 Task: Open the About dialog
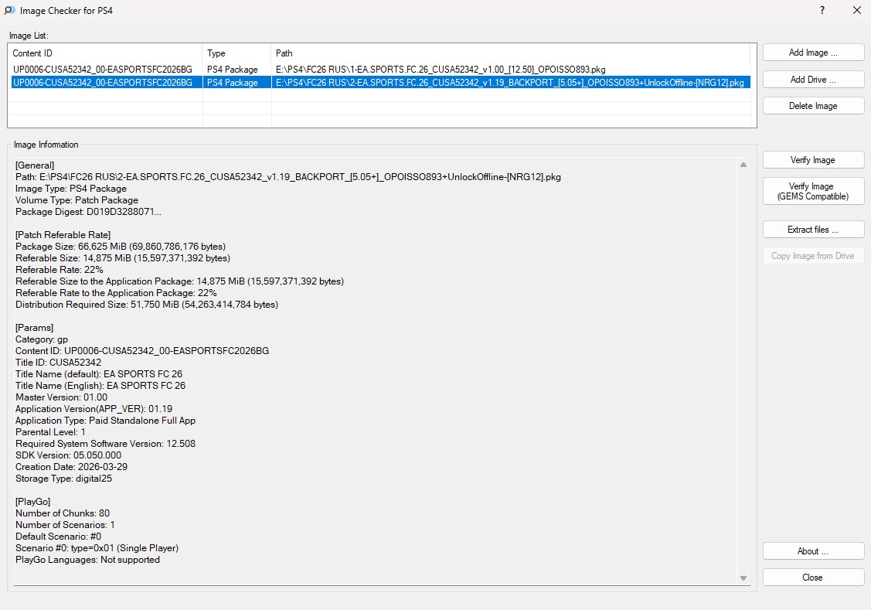(x=813, y=551)
